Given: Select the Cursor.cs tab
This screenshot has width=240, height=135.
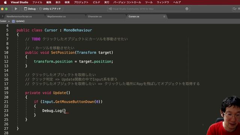Looking at the screenshot, I should point(134,16).
